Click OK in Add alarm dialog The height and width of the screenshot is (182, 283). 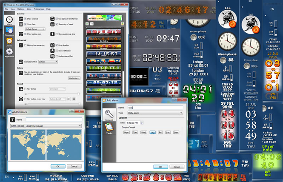click(160, 167)
